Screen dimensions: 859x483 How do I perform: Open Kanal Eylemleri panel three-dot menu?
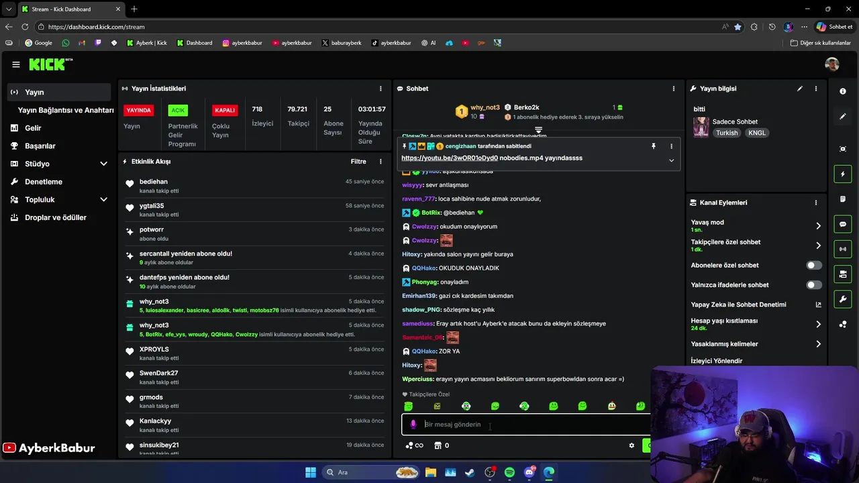tap(816, 203)
